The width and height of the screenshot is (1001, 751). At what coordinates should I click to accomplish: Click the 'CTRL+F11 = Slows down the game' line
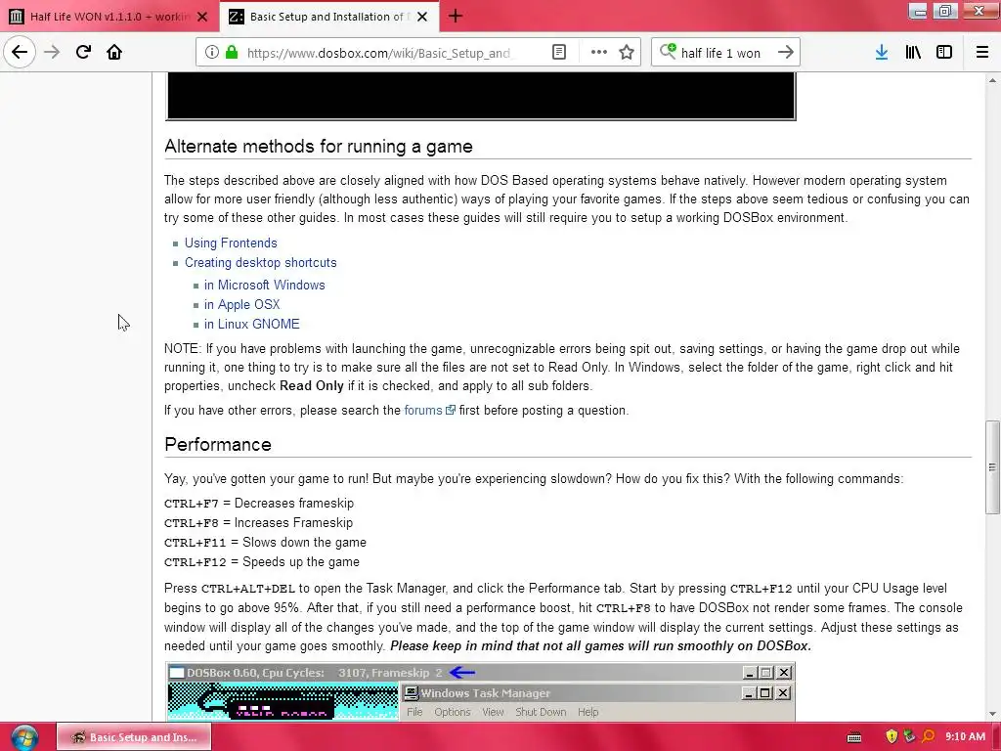(265, 542)
